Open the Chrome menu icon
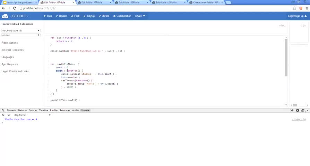The image size is (310, 166). [307, 8]
